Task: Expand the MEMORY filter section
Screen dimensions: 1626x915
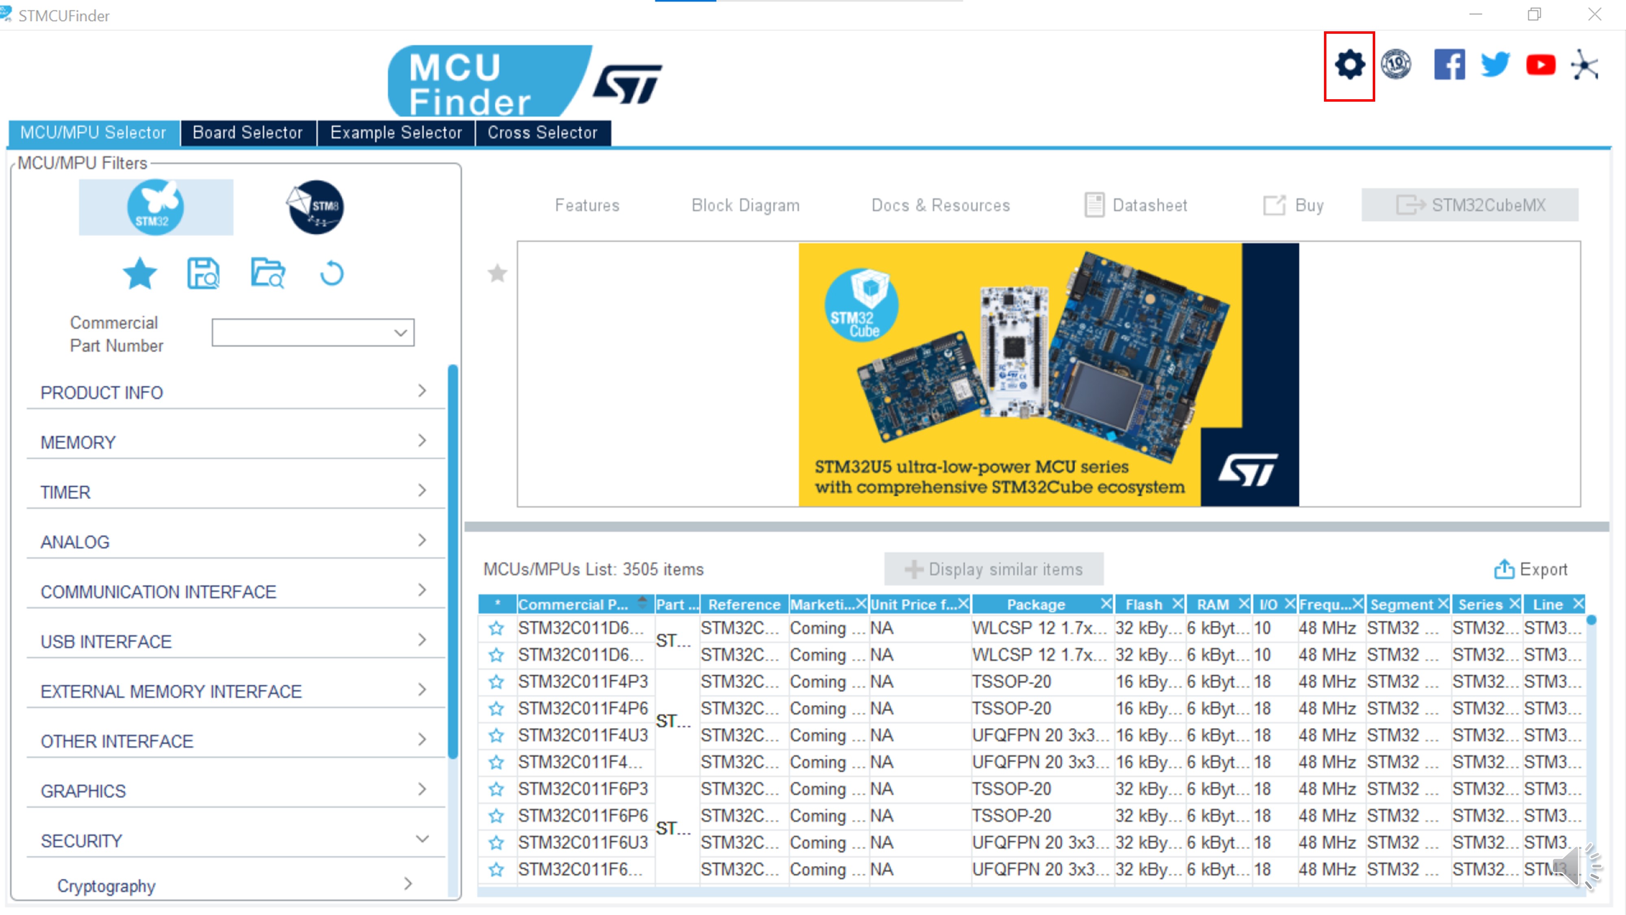Action: [236, 442]
